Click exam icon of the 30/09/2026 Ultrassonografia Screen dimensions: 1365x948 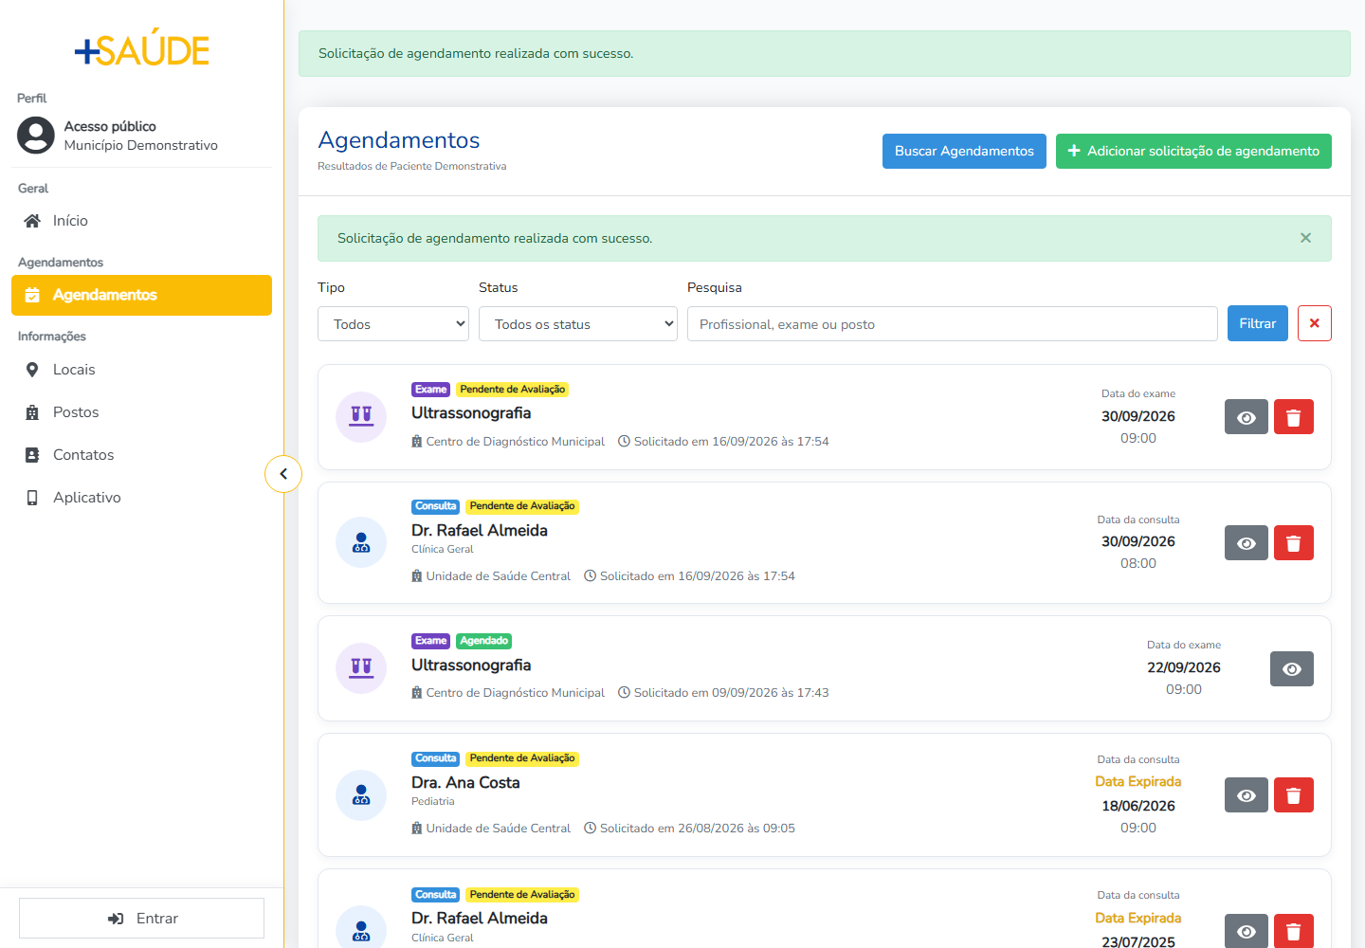click(361, 417)
